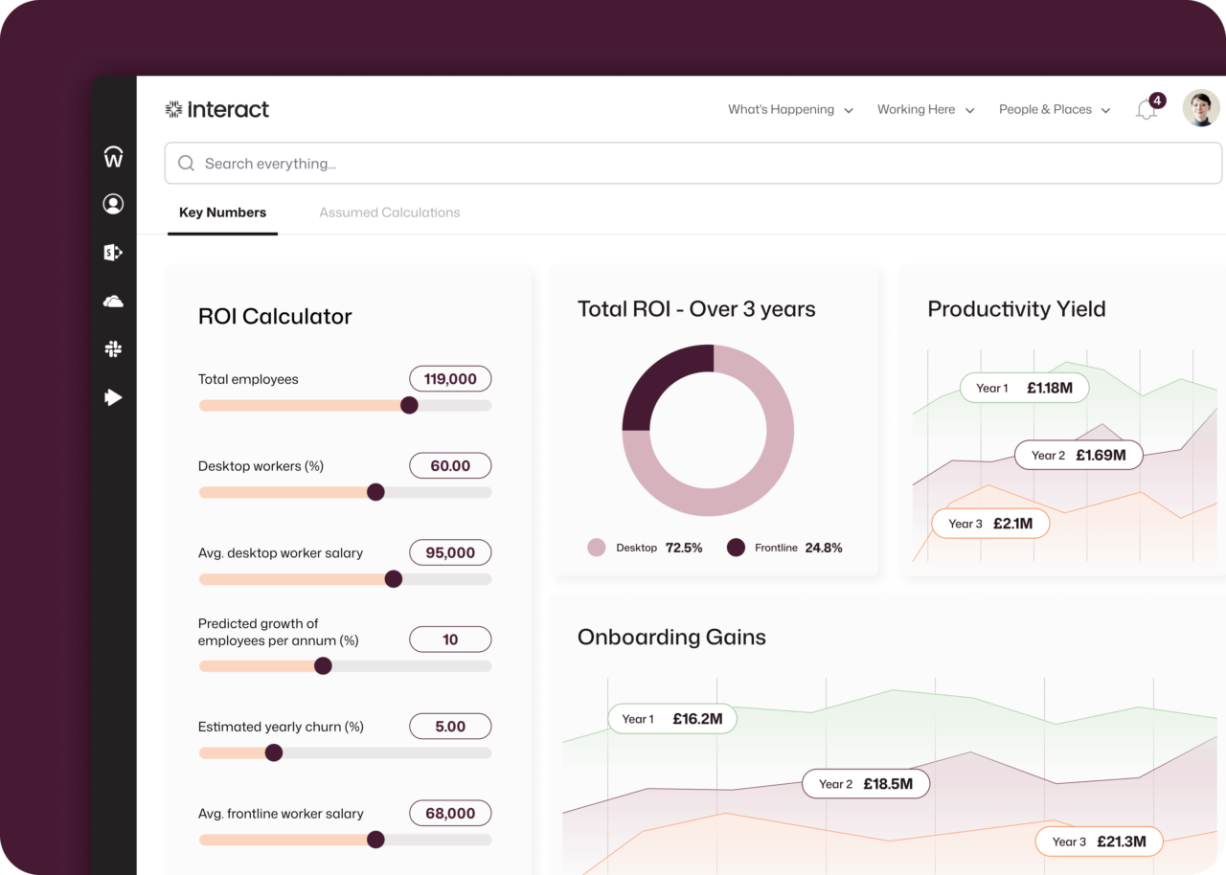Click the 24.8% frontline percentage
The height and width of the screenshot is (875, 1226).
(824, 548)
